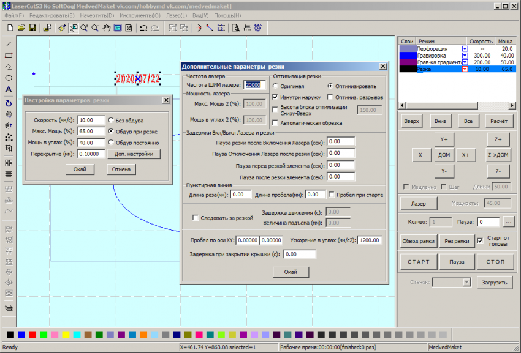Click the Open file folder icon
The height and width of the screenshot is (353, 521).
coord(21,28)
